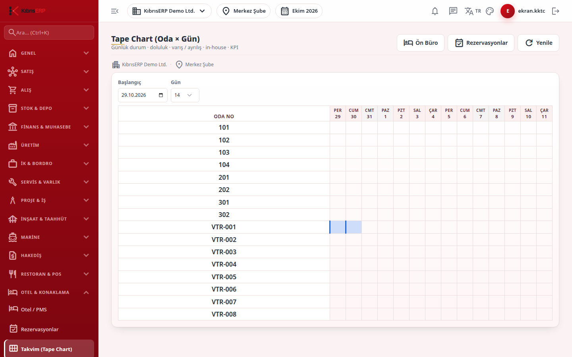This screenshot has height=357, width=572.
Task: Open the calendar picker in the Başlangıç date field
Action: tap(161, 95)
